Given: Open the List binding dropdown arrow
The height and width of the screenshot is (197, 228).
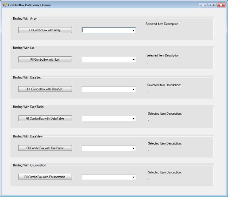Looking at the screenshot, I should (134, 60).
